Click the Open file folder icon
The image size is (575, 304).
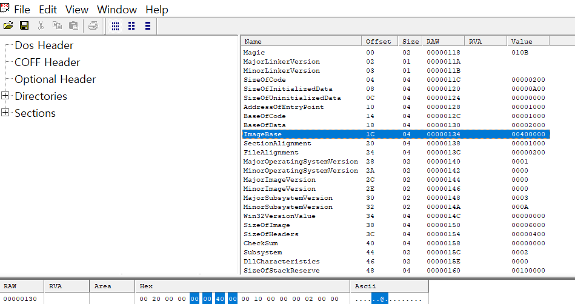pyautogui.click(x=8, y=25)
